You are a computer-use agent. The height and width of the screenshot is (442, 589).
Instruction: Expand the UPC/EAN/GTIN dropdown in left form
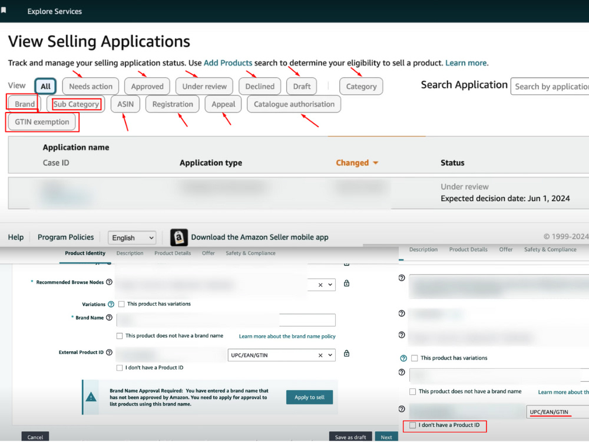(x=330, y=355)
